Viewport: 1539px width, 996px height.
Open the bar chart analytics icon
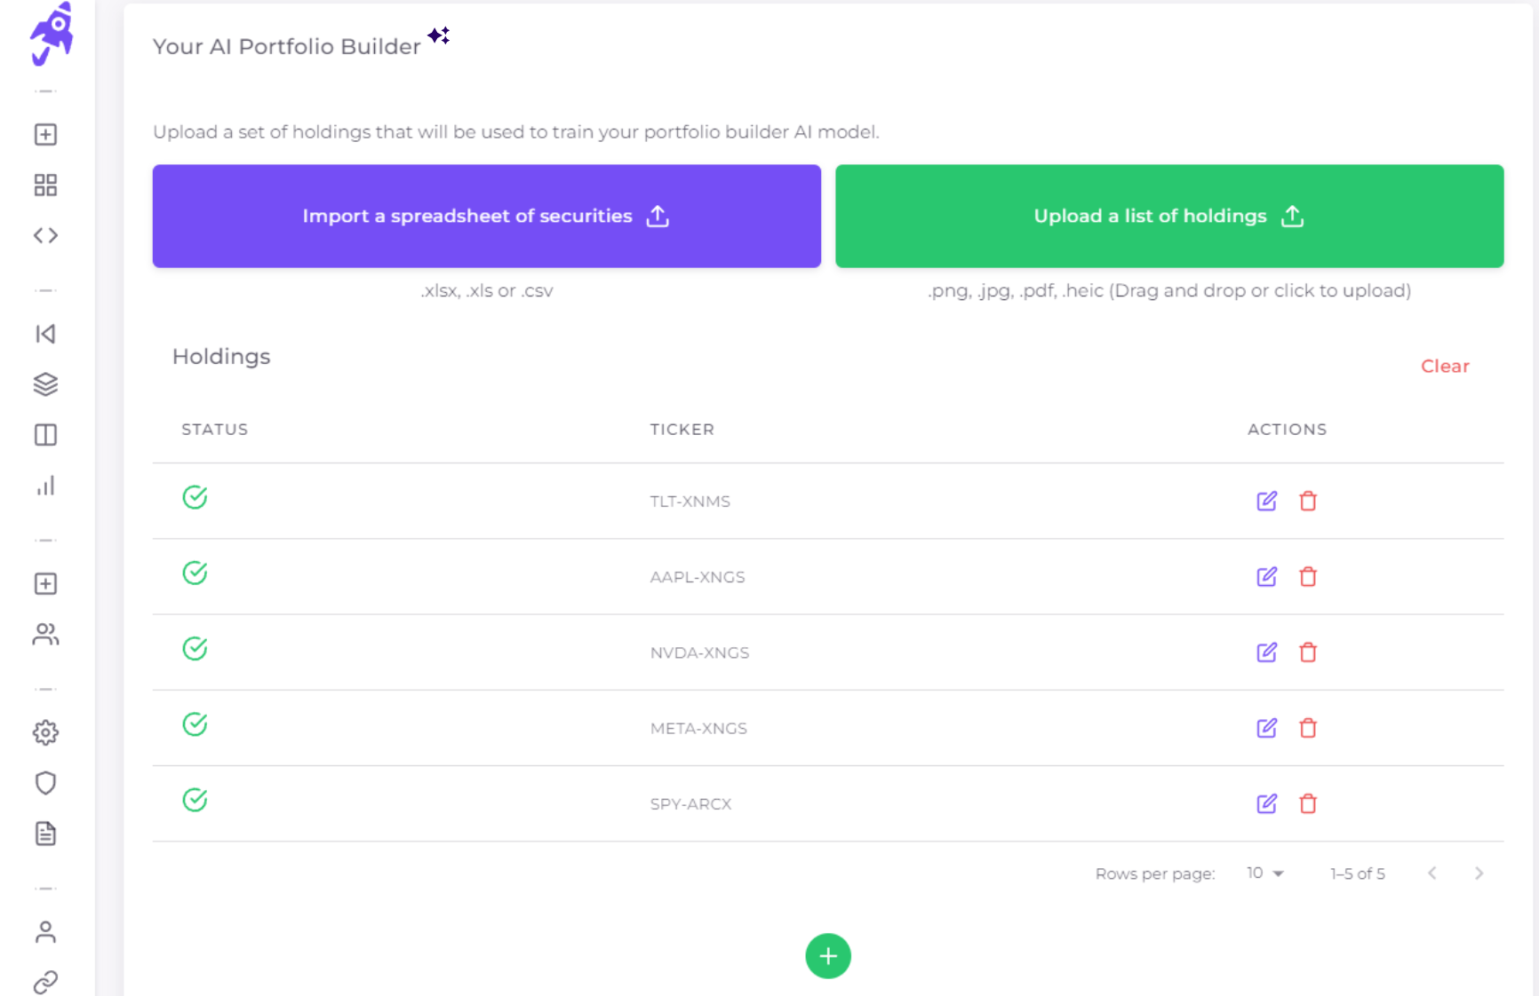[x=45, y=486]
